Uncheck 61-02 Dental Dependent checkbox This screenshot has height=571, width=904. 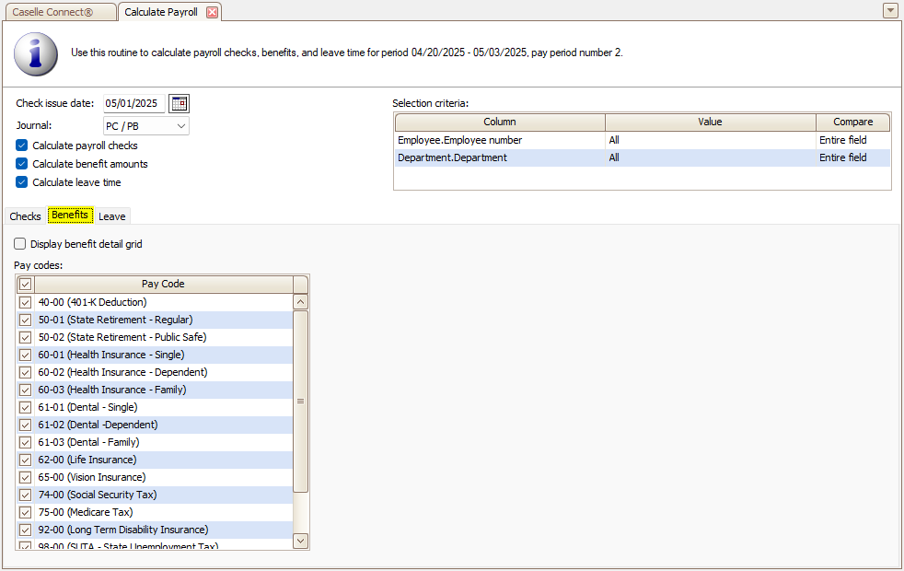26,425
